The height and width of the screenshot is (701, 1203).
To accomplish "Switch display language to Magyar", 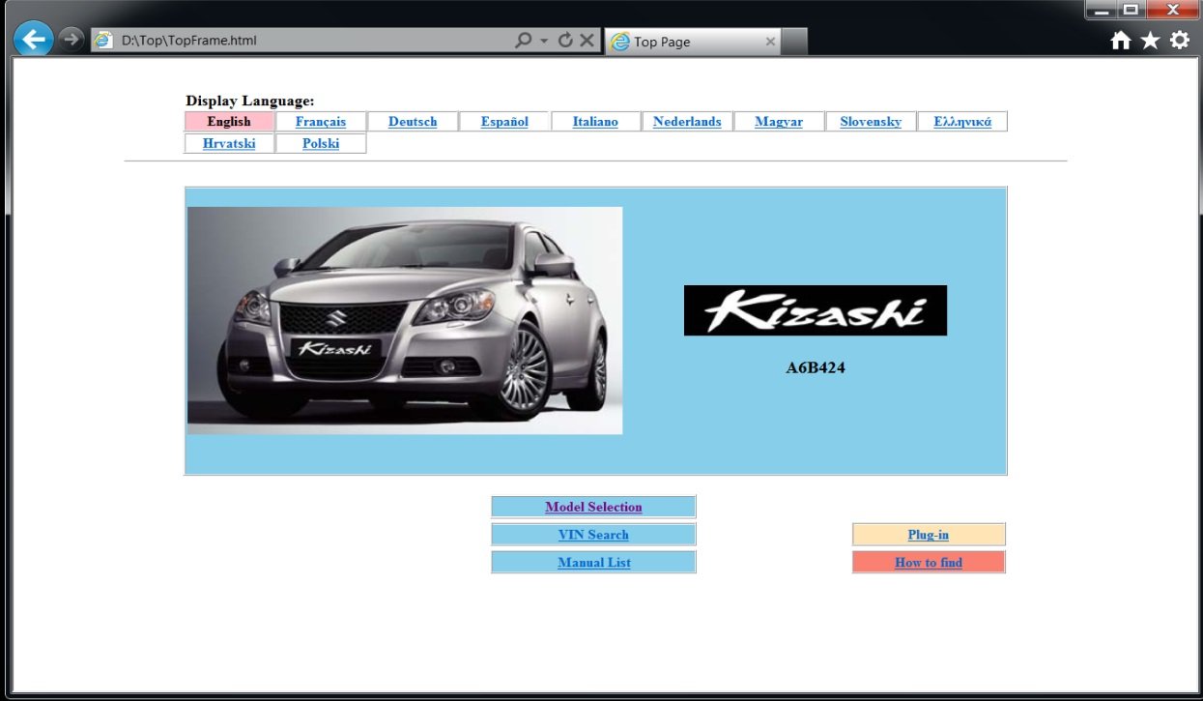I will point(779,122).
